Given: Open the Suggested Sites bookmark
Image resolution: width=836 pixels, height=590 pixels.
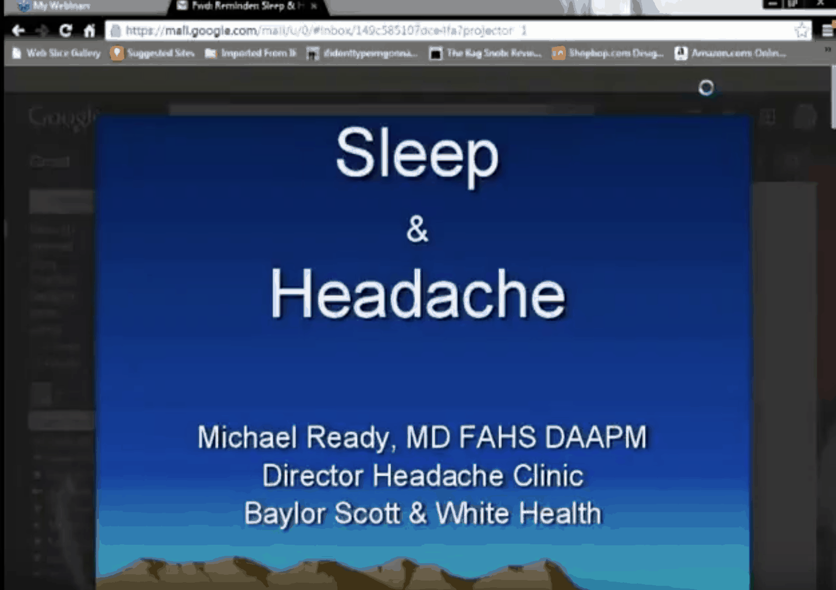Looking at the screenshot, I should tap(152, 53).
